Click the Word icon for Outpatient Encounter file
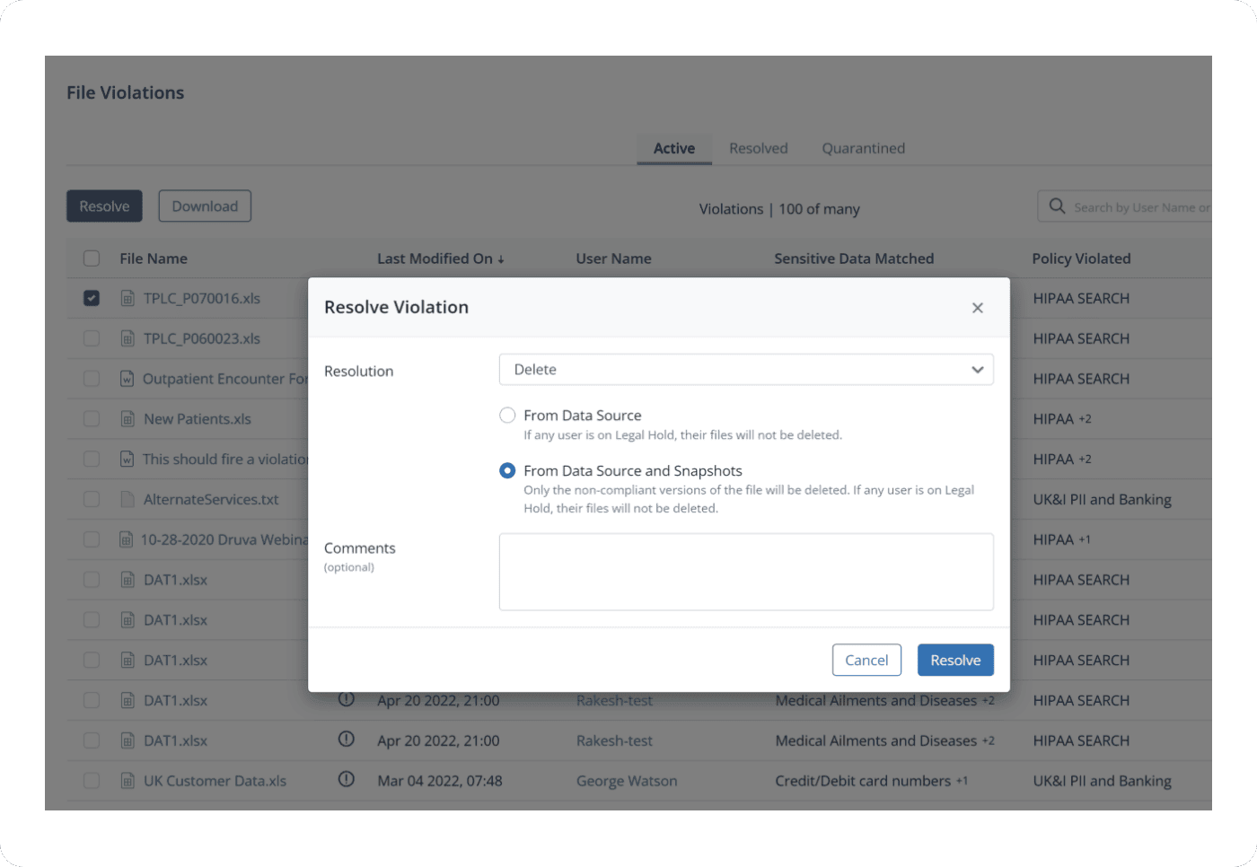 (x=127, y=379)
